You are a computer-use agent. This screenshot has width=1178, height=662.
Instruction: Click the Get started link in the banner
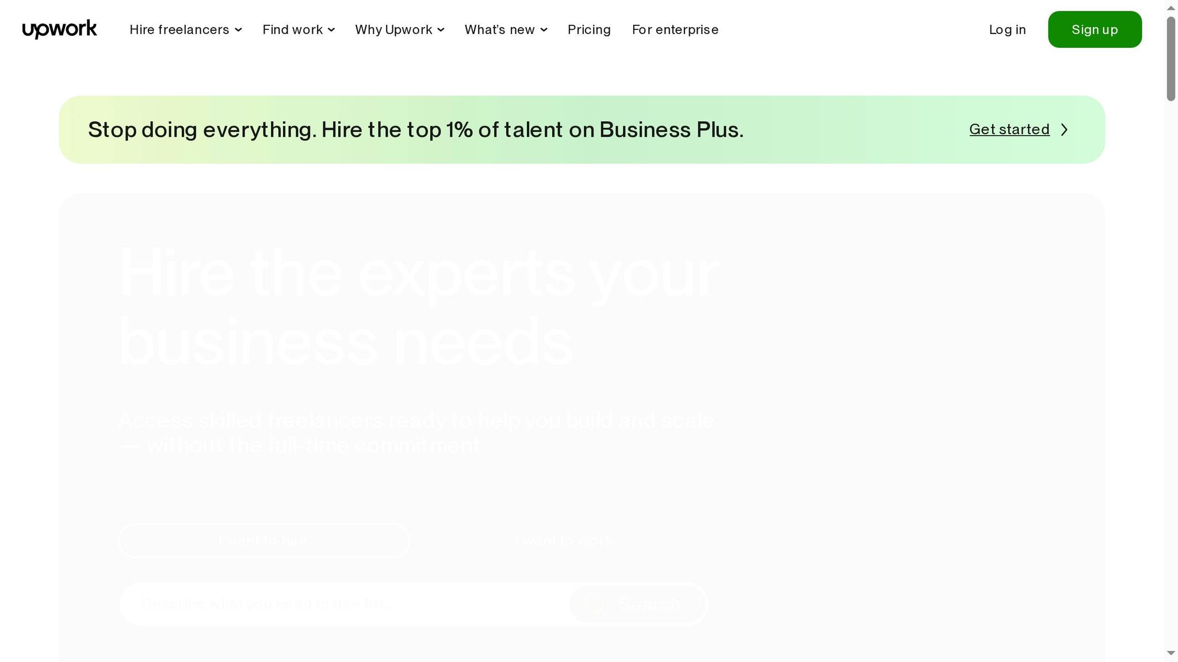click(x=1009, y=129)
